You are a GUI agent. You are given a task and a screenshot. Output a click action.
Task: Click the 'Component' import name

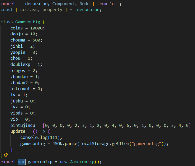click(63, 4)
